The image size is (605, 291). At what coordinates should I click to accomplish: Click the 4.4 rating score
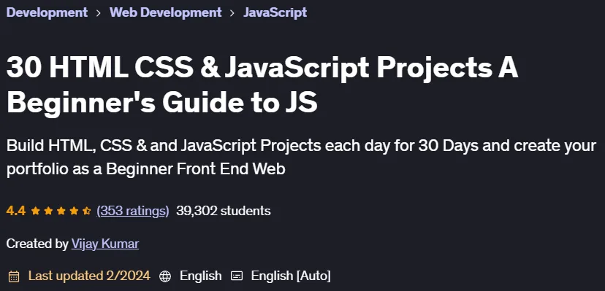tap(16, 211)
